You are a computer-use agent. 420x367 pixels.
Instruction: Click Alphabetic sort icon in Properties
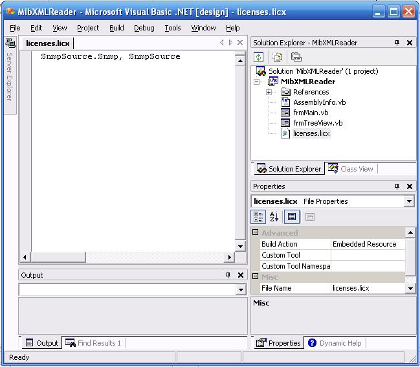[x=274, y=217]
